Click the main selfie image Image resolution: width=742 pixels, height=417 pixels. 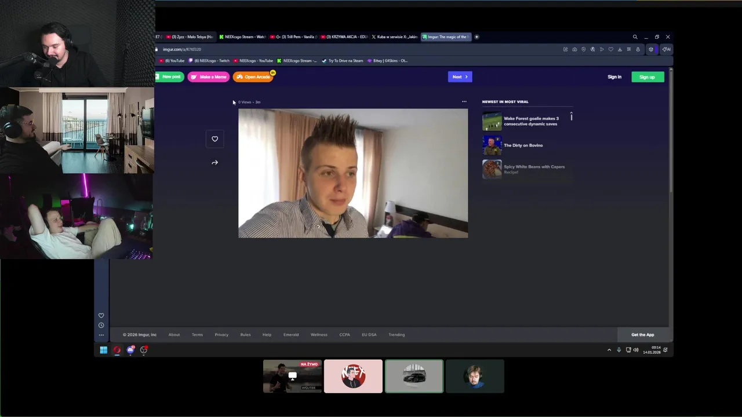(353, 173)
